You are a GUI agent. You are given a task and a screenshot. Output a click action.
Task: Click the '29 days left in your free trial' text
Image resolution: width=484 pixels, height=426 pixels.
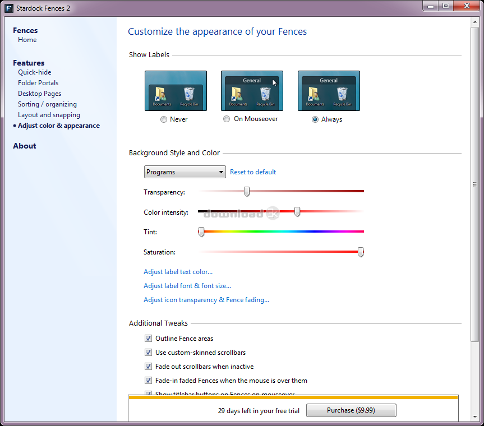259,410
